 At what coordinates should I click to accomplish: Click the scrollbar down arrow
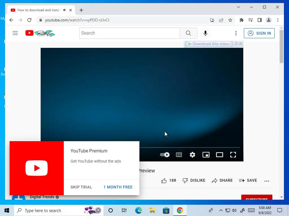[281, 197]
